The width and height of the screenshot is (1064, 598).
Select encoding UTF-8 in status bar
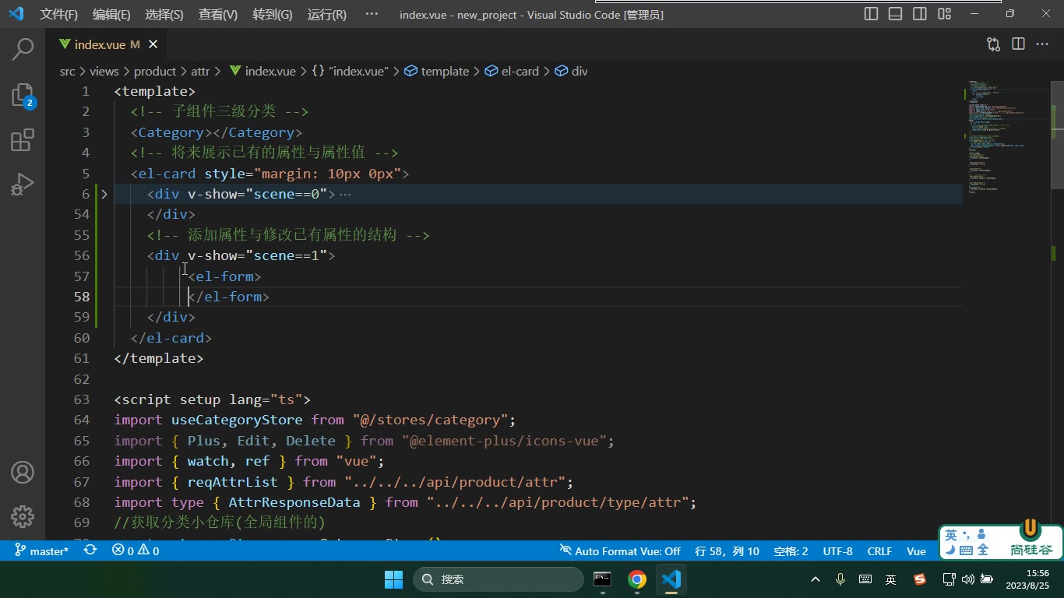click(x=838, y=551)
